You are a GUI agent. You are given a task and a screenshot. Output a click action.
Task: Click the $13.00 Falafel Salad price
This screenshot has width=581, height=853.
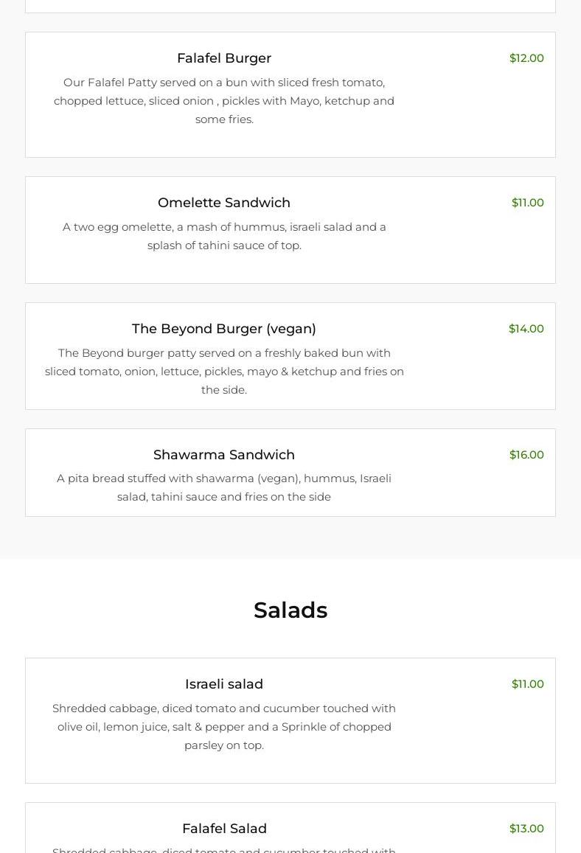526,829
